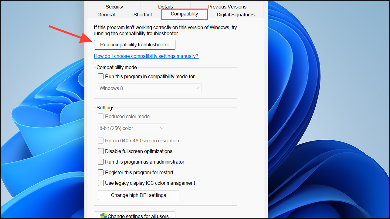Tick 'Run in 640 x 480 screen resolution'
Image resolution: width=390 pixels, height=219 pixels.
click(x=101, y=141)
